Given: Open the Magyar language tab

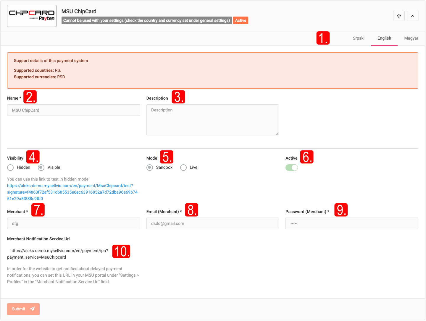Looking at the screenshot, I should [411, 38].
